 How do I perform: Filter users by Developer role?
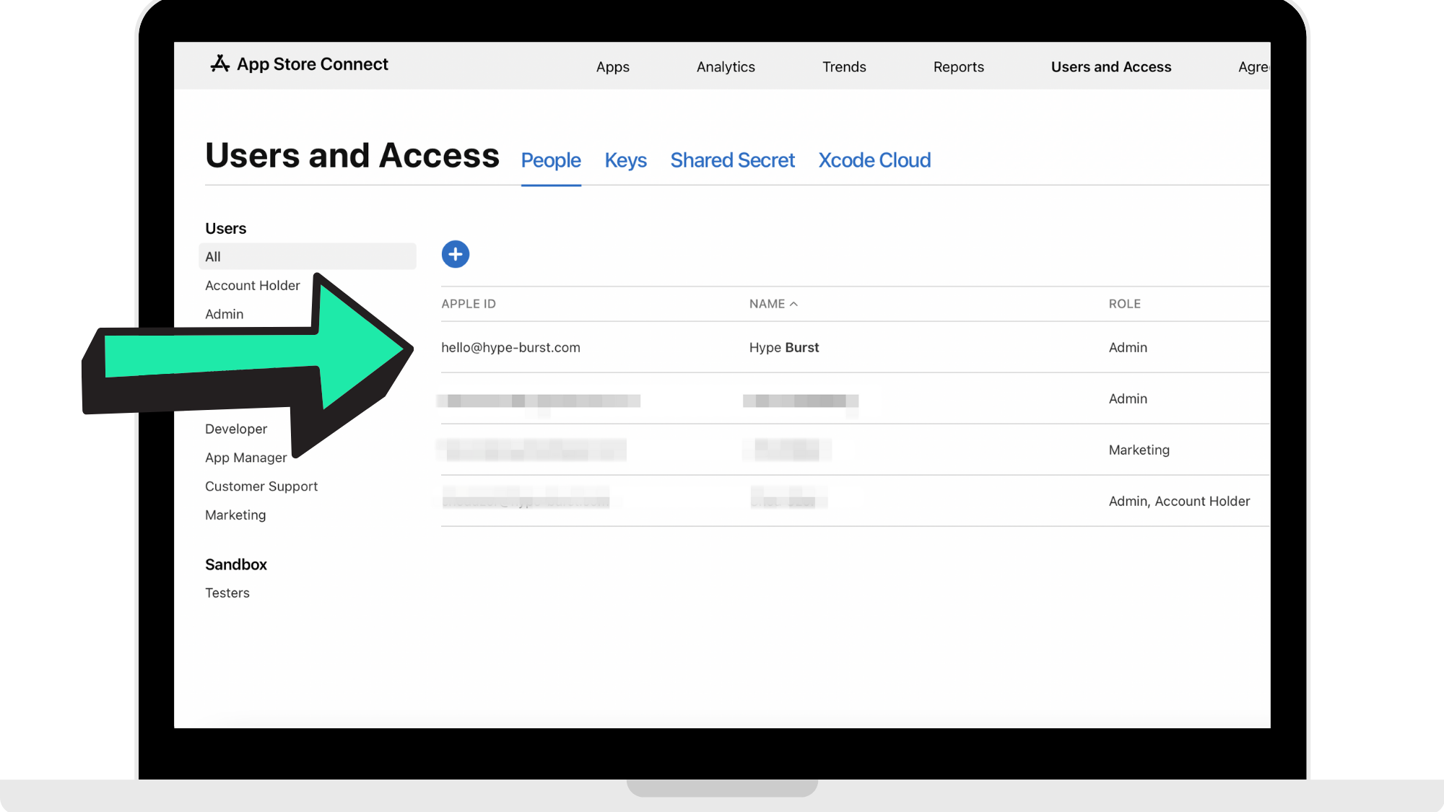tap(235, 429)
